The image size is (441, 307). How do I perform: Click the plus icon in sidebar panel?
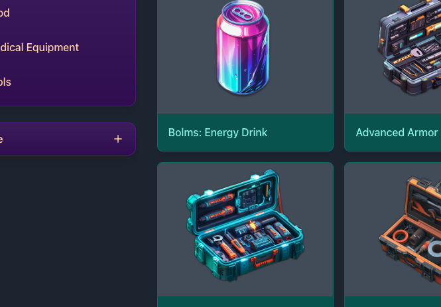(x=118, y=139)
